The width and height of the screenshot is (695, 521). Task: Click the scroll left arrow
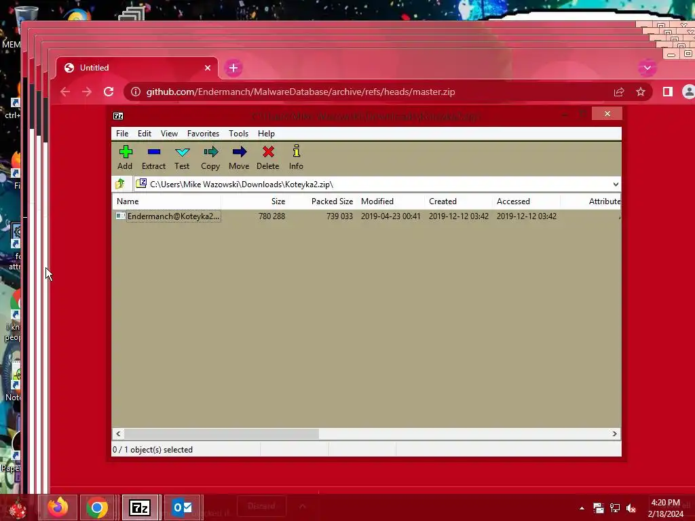coord(118,433)
